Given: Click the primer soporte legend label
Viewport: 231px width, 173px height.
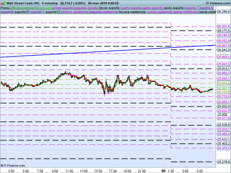Looking at the screenshot, I should coord(63,8).
